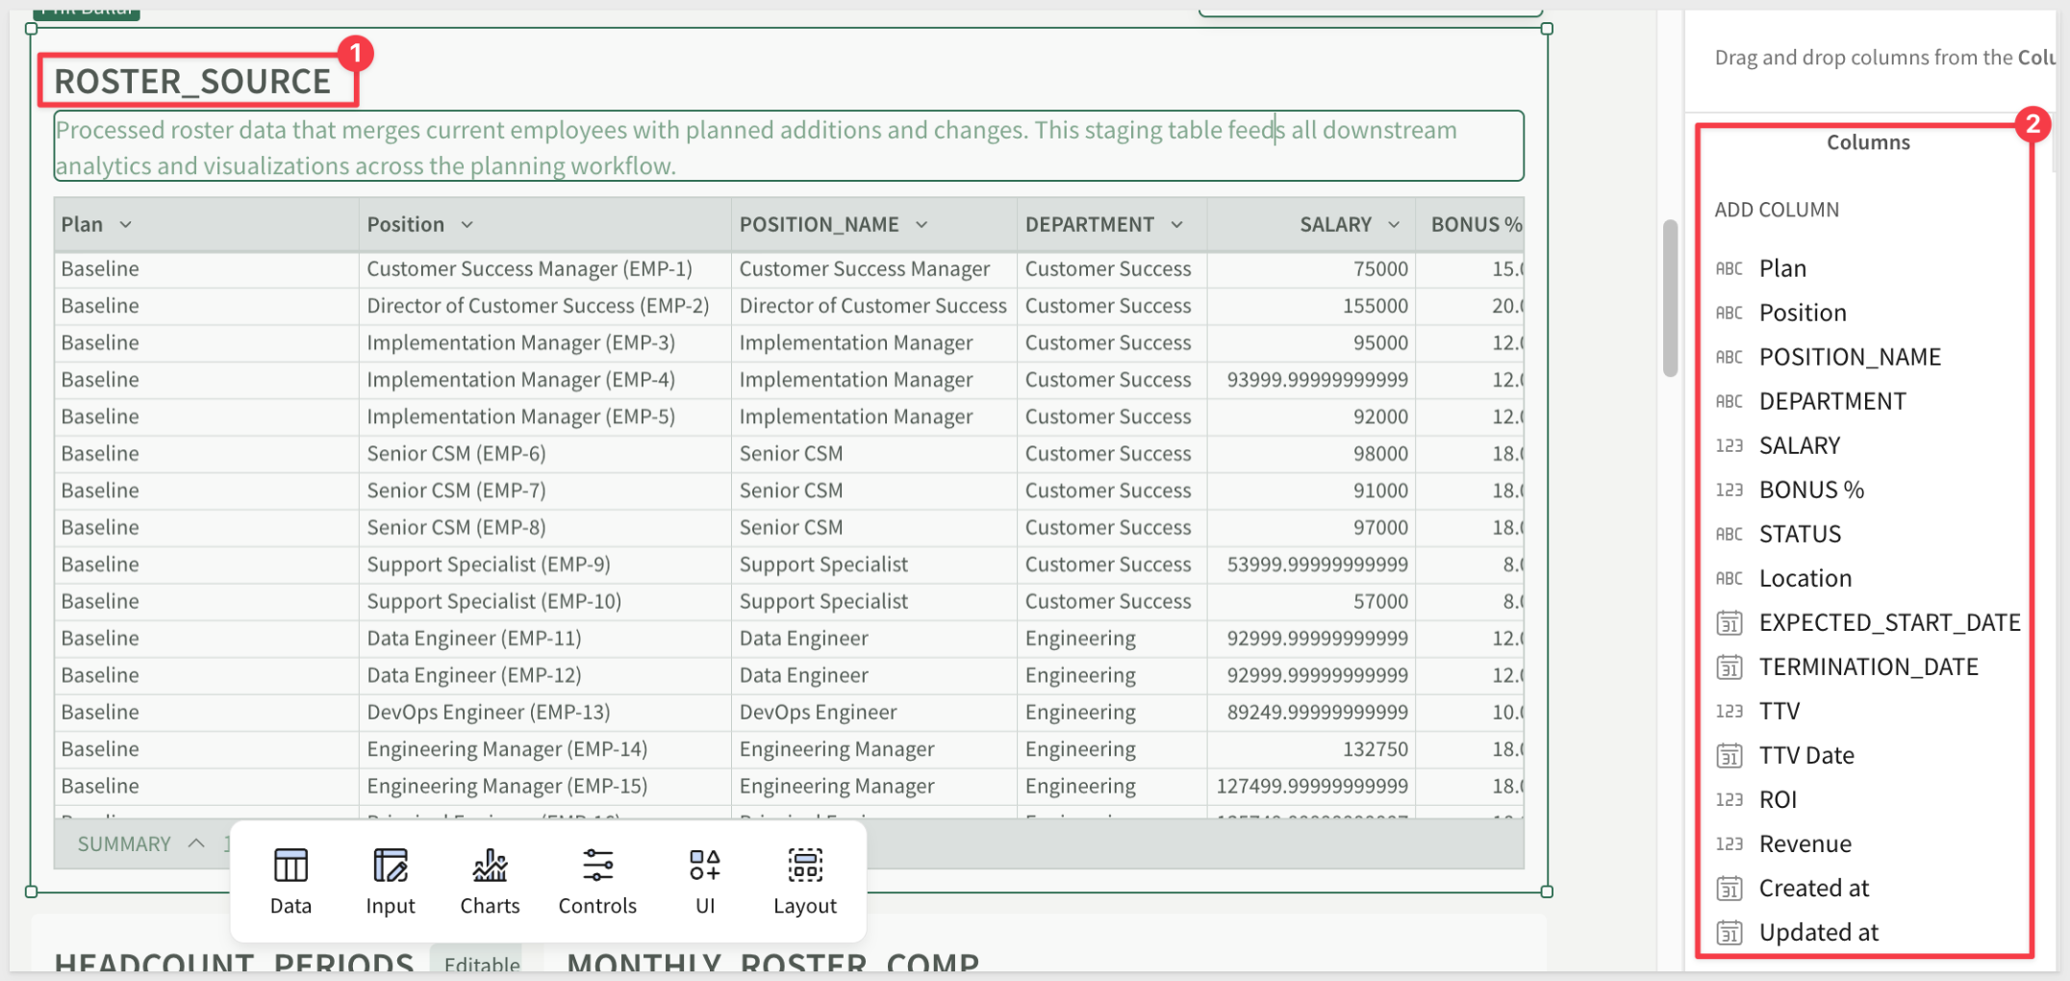
Task: Open the UI element menu
Action: tap(704, 882)
